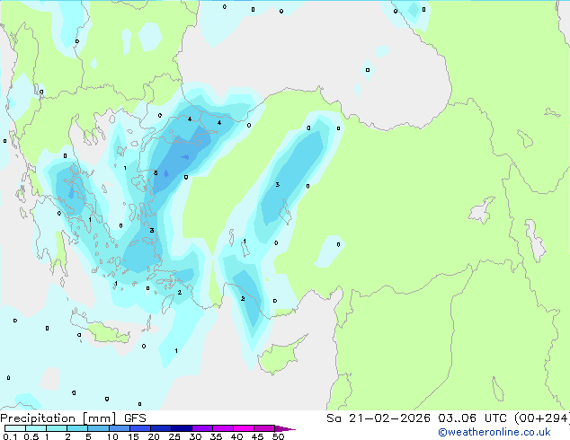This screenshot has width=570, height=440.
Task: Click the '0.5' legend scale label
Action: click(x=31, y=436)
